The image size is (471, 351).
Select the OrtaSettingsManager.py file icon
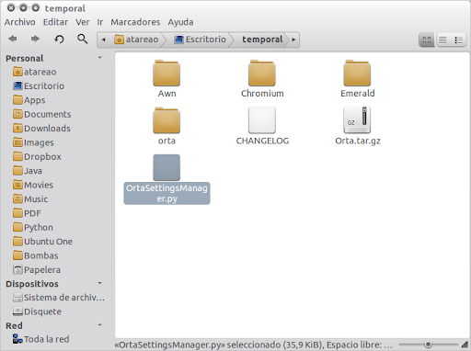coord(167,167)
